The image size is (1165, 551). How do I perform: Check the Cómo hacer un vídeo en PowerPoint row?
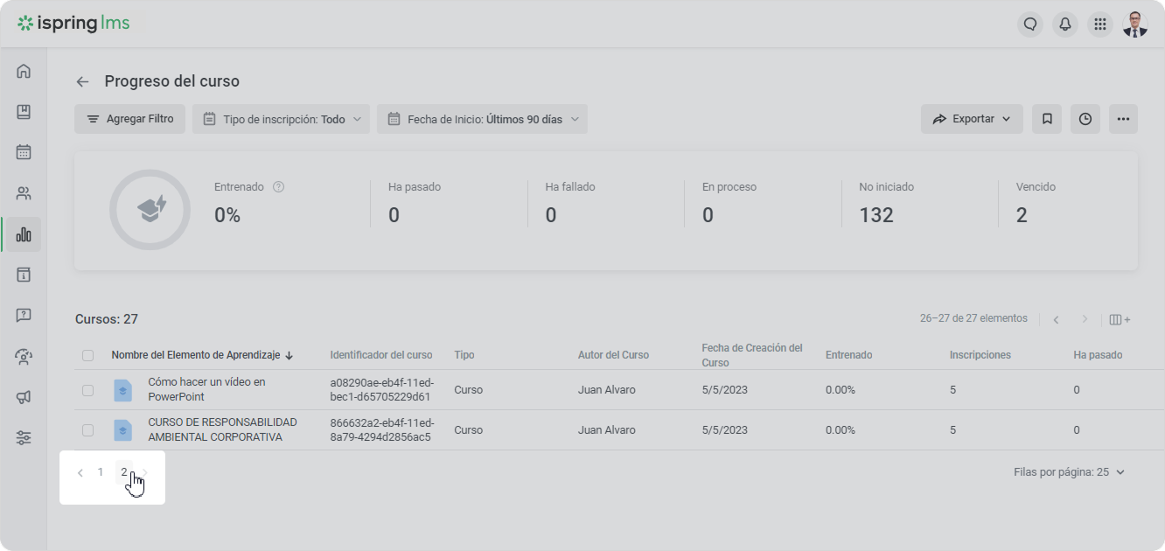[87, 390]
